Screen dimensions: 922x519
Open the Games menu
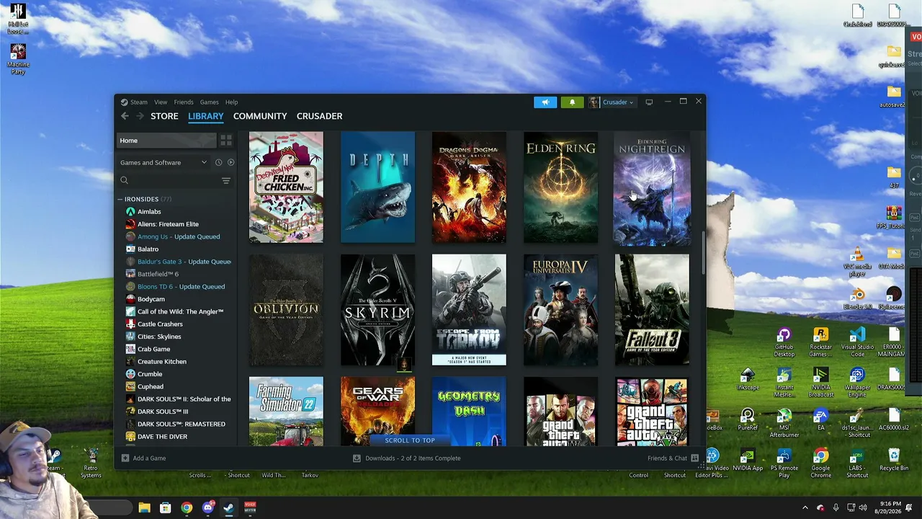tap(210, 102)
